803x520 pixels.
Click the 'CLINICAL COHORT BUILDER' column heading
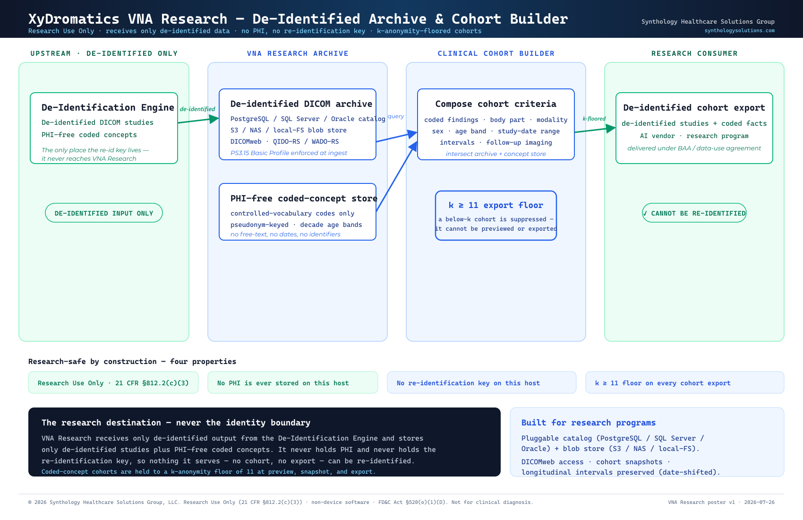[x=496, y=53]
